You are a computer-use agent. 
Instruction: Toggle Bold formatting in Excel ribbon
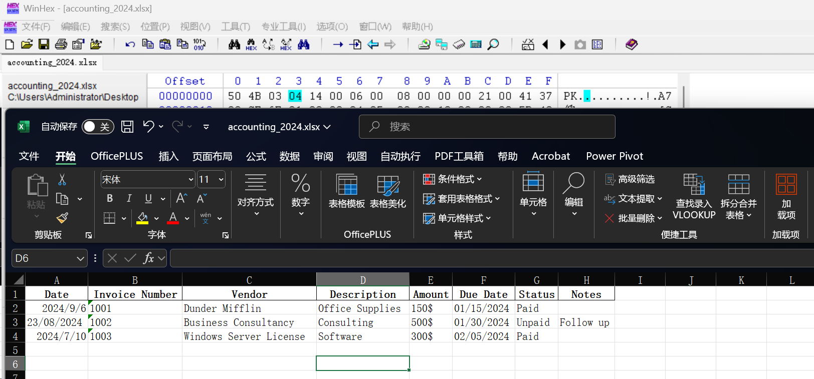point(110,198)
